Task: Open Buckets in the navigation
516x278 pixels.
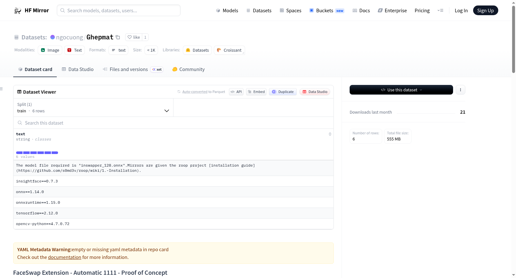Action: pos(327,11)
